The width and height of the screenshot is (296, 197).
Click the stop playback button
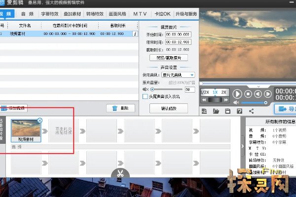pos(249,94)
